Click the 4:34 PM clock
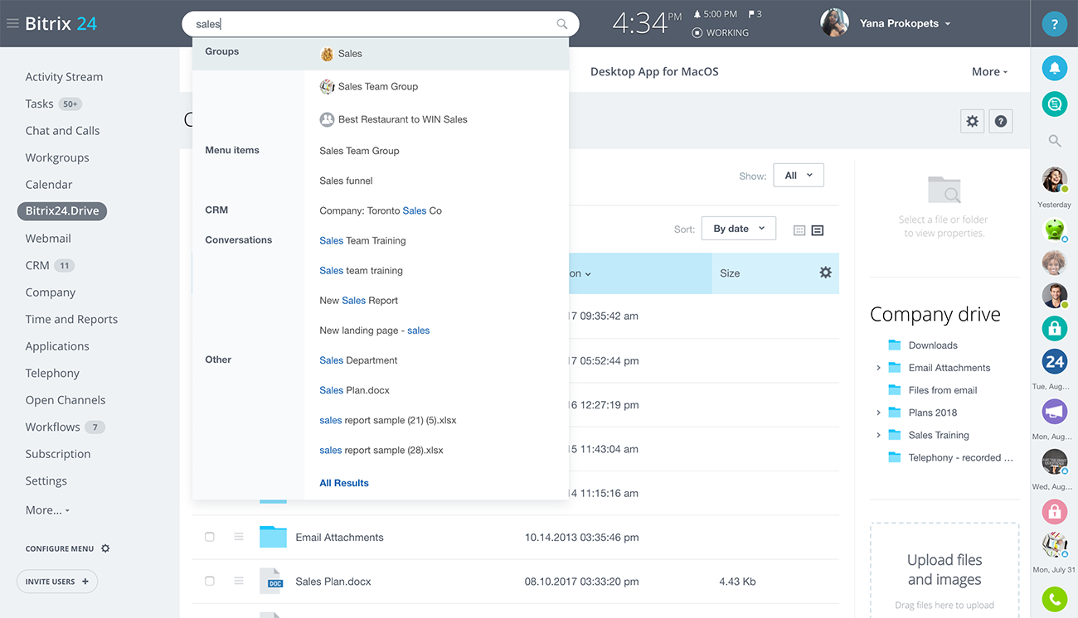This screenshot has width=1078, height=618. pos(646,22)
